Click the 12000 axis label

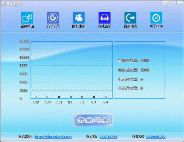tap(25, 49)
